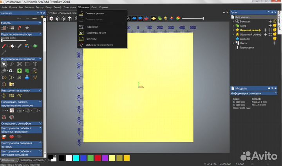282x166 pixels.
Task: Open the Траектории menu
Action: pos(70,7)
